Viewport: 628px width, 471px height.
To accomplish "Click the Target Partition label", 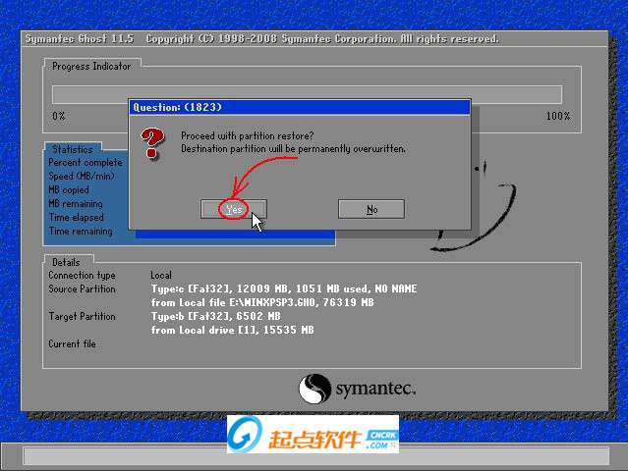I will point(82,316).
